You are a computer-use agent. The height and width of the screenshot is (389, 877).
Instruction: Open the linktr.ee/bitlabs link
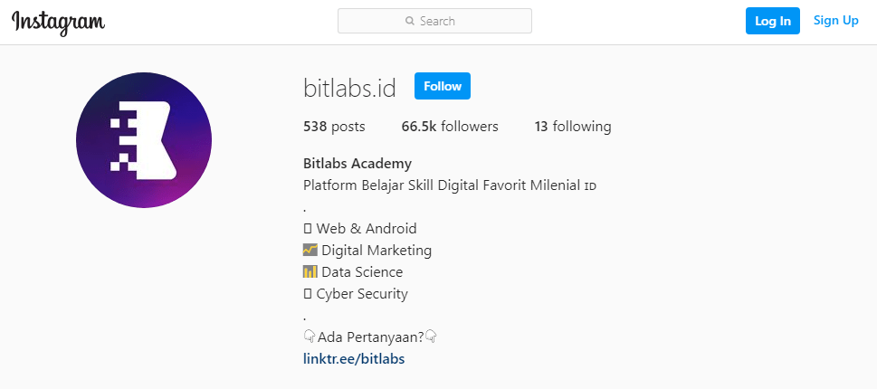point(354,358)
